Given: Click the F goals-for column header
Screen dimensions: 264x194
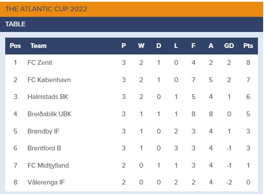Looking at the screenshot, I should pos(193,46).
